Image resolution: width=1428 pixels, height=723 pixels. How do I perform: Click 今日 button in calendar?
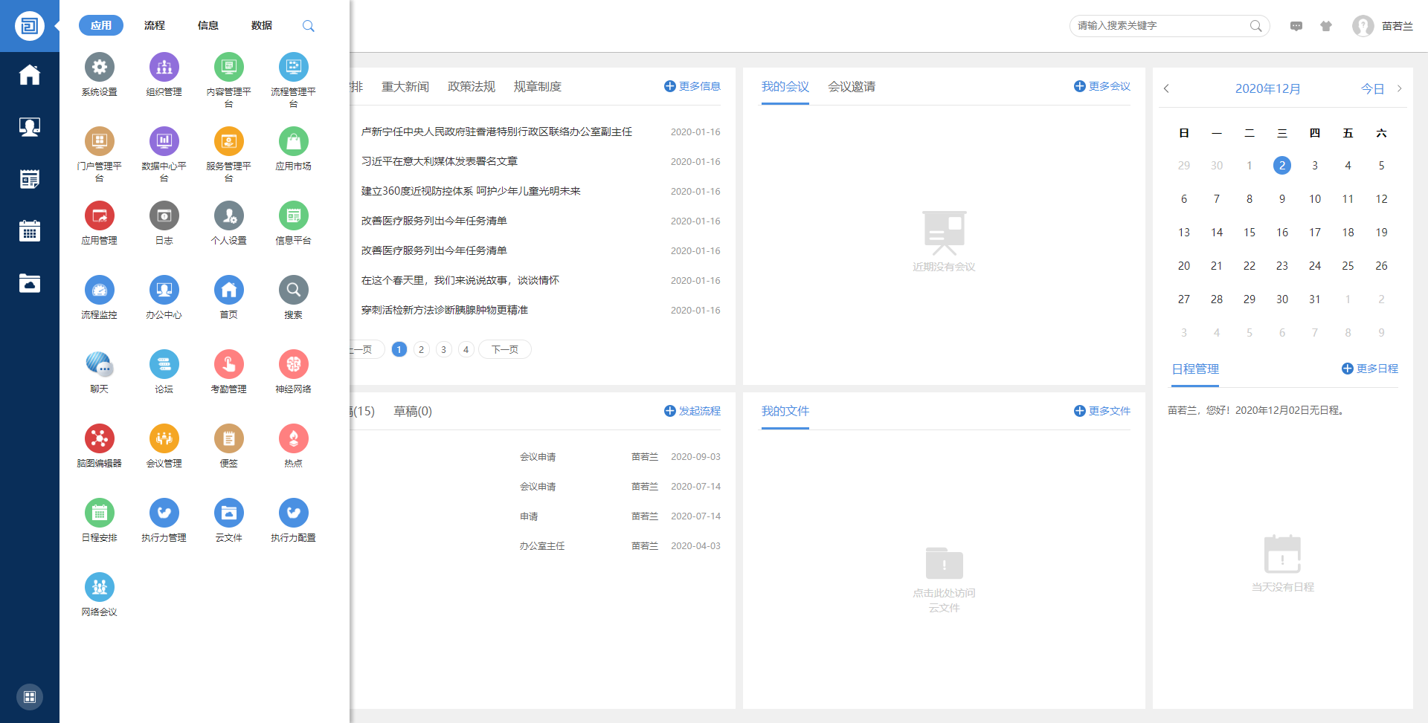point(1373,88)
